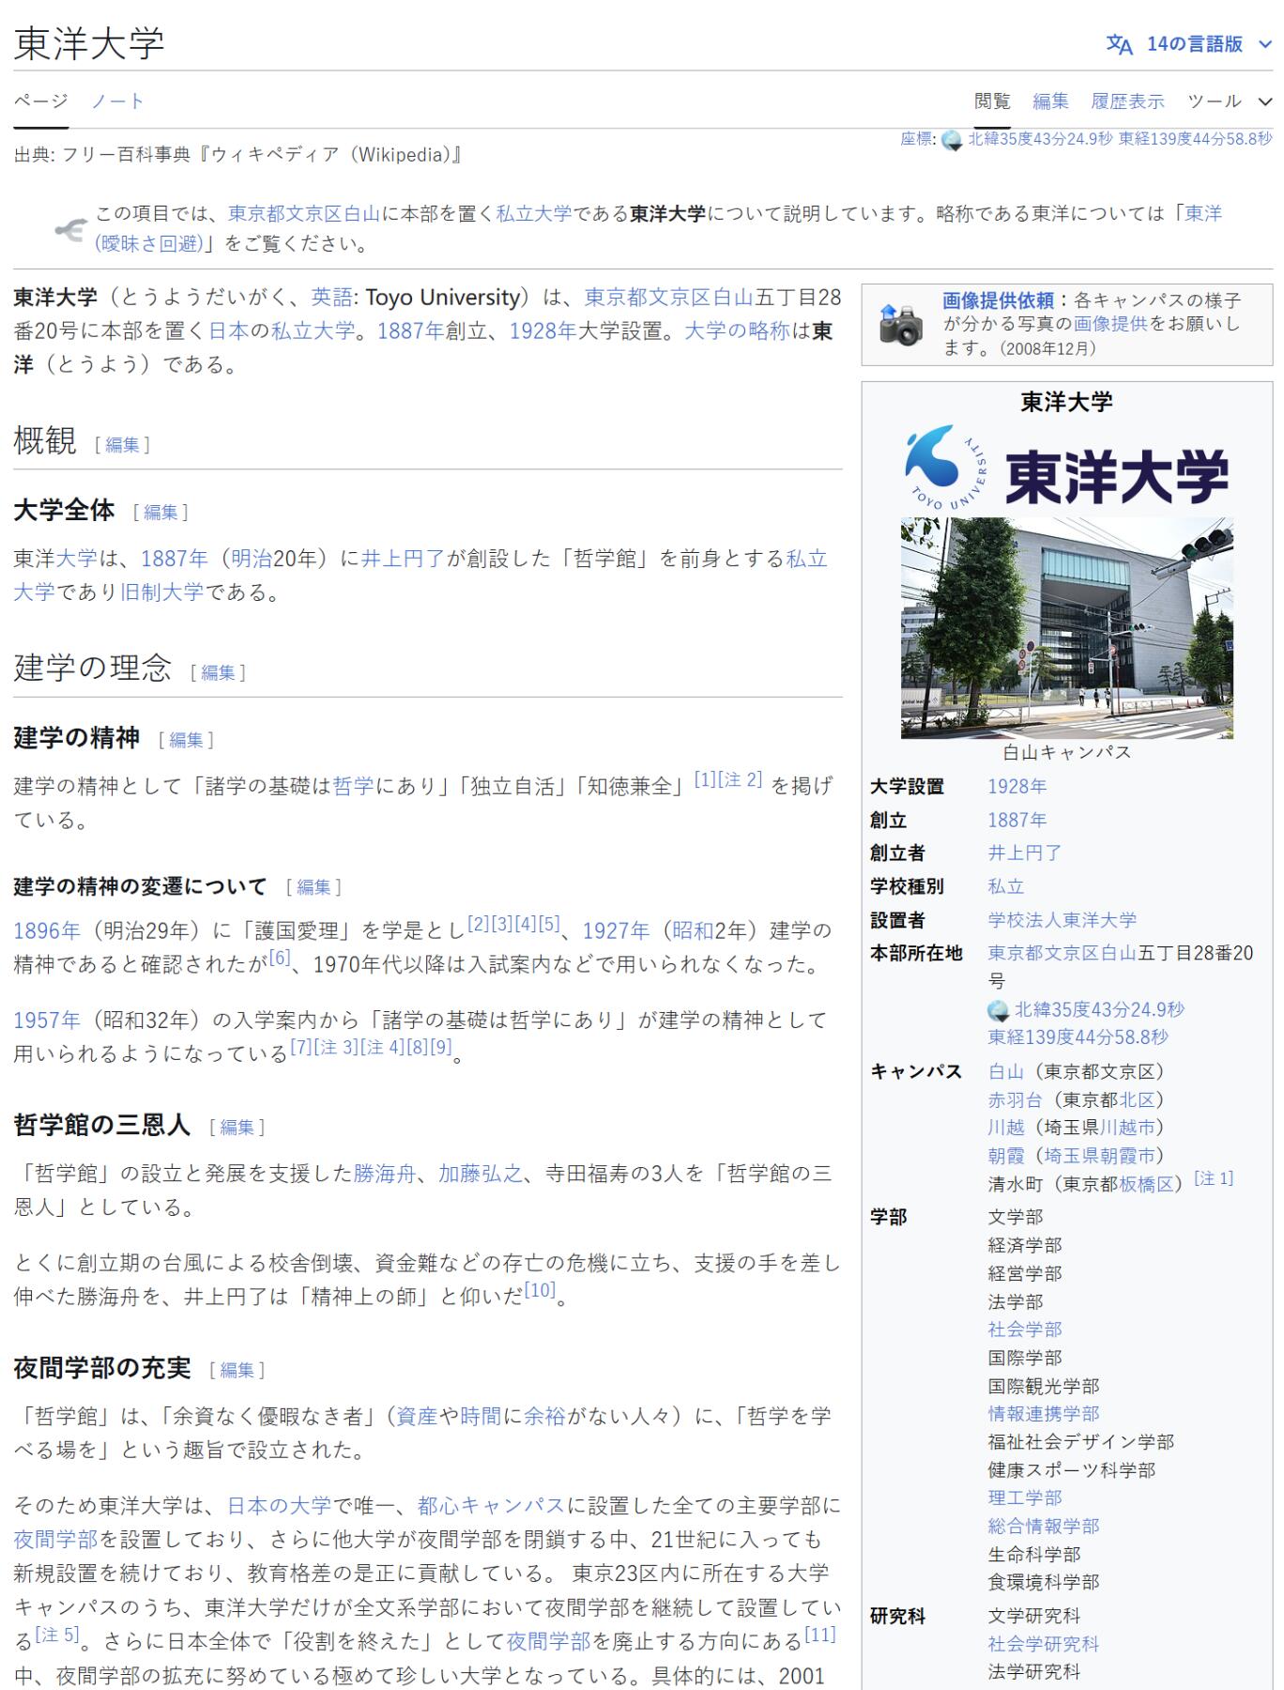Open footnote reference [11]
Viewport: 1284px width, 1690px height.
click(x=819, y=1635)
